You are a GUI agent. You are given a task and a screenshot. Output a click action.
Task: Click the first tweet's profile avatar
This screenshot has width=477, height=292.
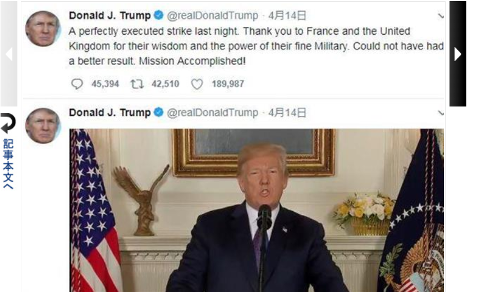pos(43,29)
